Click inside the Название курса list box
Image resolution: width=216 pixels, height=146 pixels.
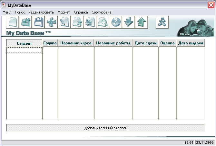click(76, 83)
